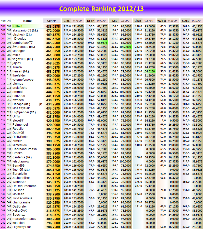
Task: Select the DFBP column header
Action: point(90,21)
